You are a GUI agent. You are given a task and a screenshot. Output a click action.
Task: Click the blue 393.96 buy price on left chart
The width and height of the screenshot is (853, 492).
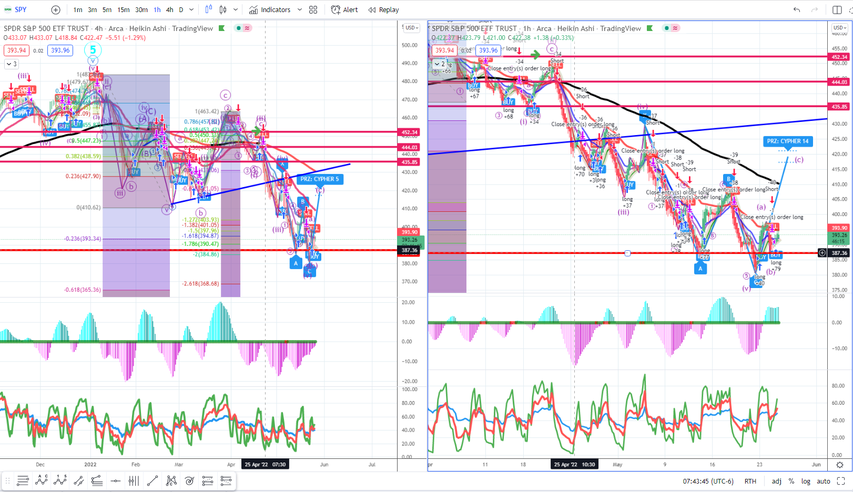coord(60,50)
